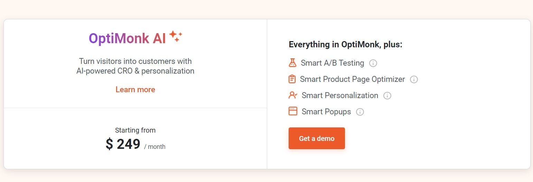
Task: Click the OptiMonk AI gradient heading
Action: pyautogui.click(x=127, y=39)
